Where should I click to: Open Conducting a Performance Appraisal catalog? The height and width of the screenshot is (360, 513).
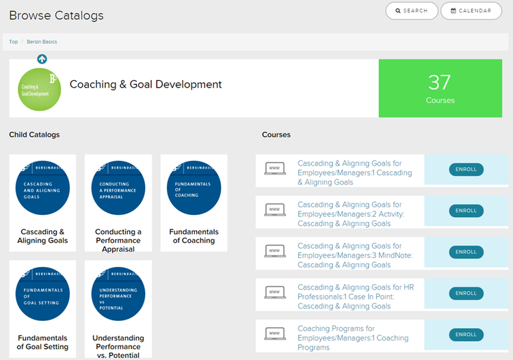118,202
